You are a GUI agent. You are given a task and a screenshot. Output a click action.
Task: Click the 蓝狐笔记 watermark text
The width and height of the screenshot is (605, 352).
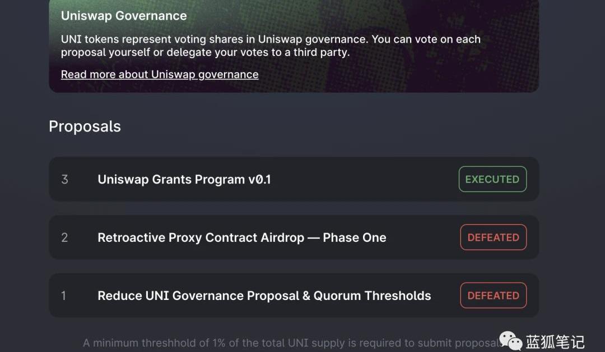[555, 341]
